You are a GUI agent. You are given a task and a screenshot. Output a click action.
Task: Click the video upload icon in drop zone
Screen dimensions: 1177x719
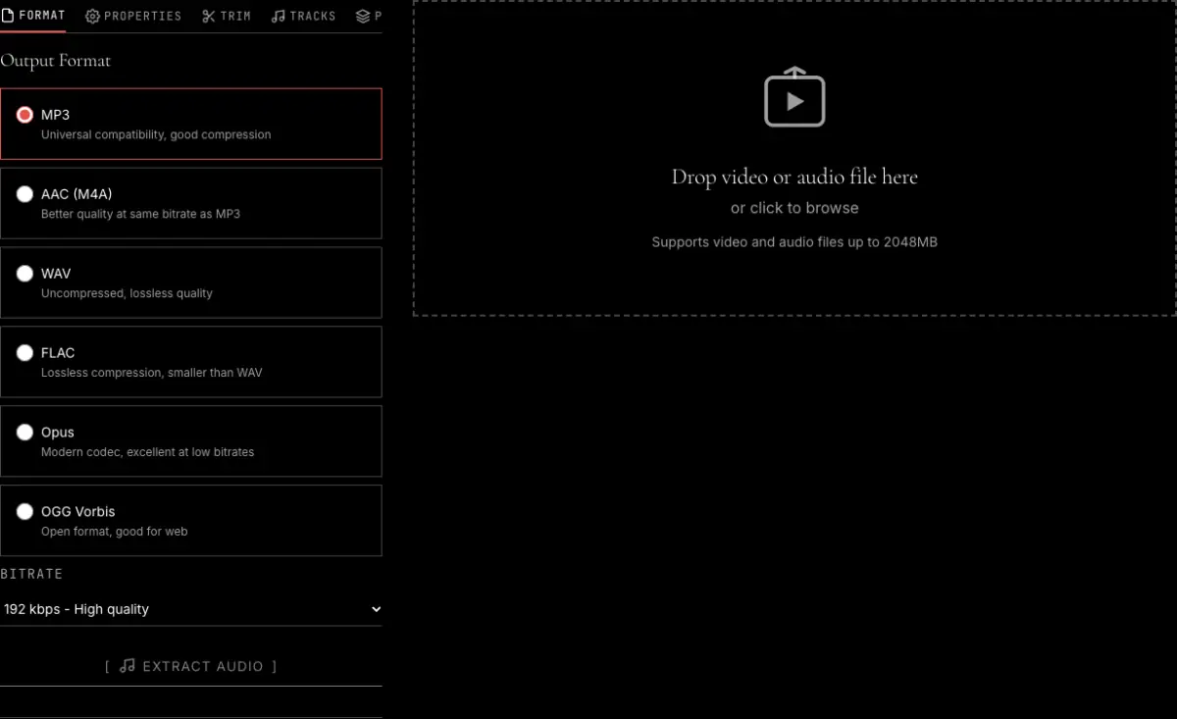794,97
